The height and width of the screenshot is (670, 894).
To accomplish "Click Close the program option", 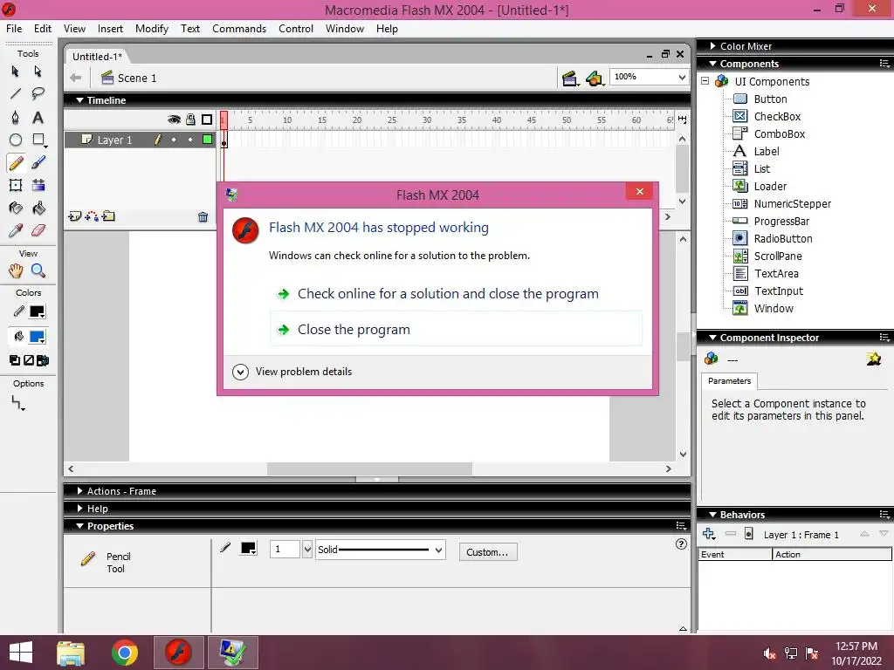I will (x=456, y=329).
